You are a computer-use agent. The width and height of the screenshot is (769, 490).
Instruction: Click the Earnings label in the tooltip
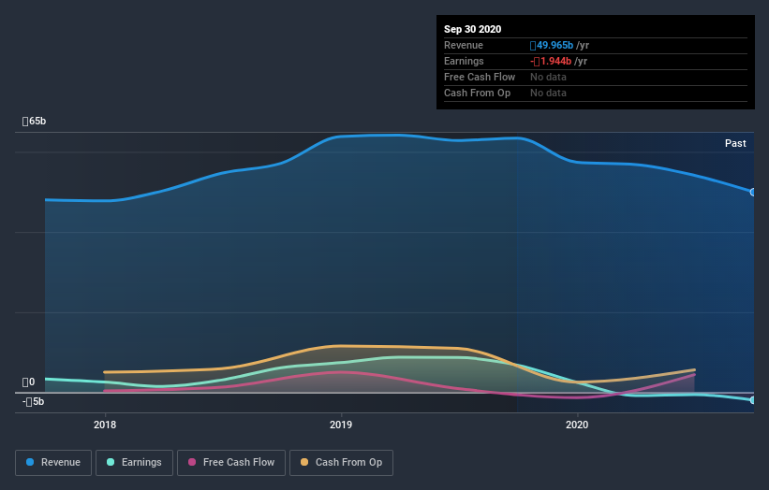click(464, 61)
